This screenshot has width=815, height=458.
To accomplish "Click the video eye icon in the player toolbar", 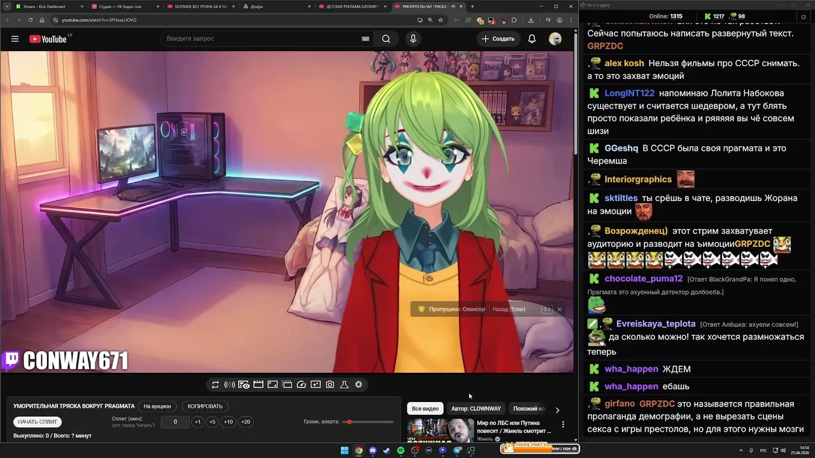I will tap(244, 384).
